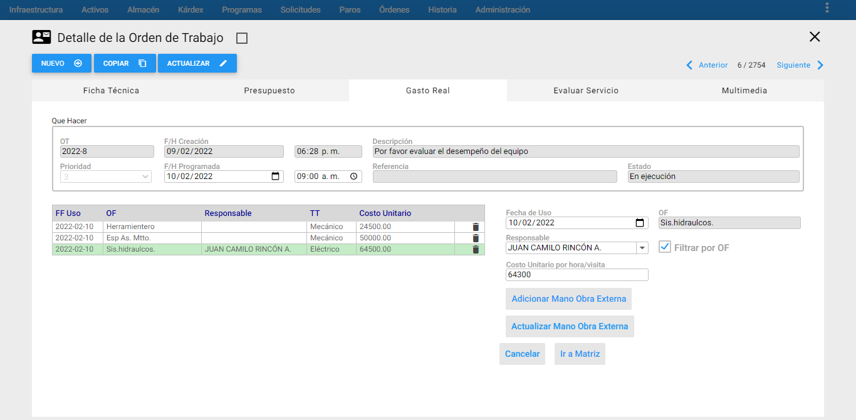Screen dimensions: 856x420
Task: Uncheck the Filtrar por OF checkbox
Action: tap(665, 247)
